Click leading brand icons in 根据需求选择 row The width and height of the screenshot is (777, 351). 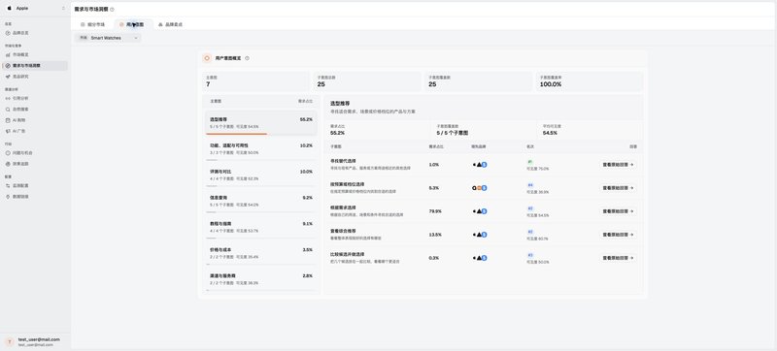pos(480,211)
